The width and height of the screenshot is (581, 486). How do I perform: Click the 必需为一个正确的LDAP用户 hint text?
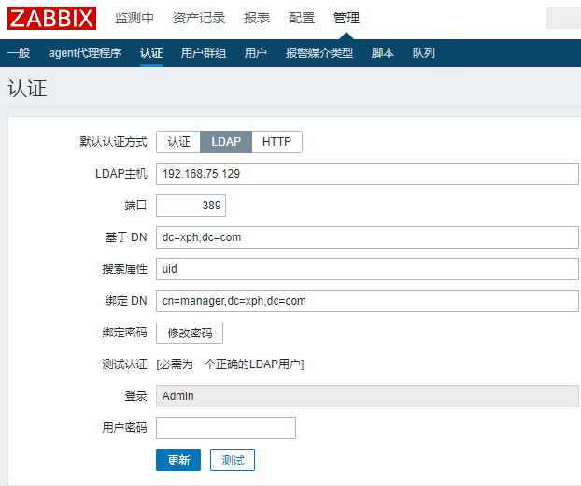(230, 364)
